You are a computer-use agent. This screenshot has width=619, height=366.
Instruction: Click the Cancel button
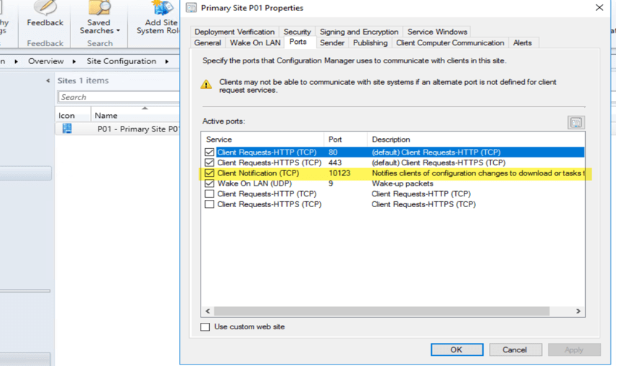pyautogui.click(x=515, y=349)
